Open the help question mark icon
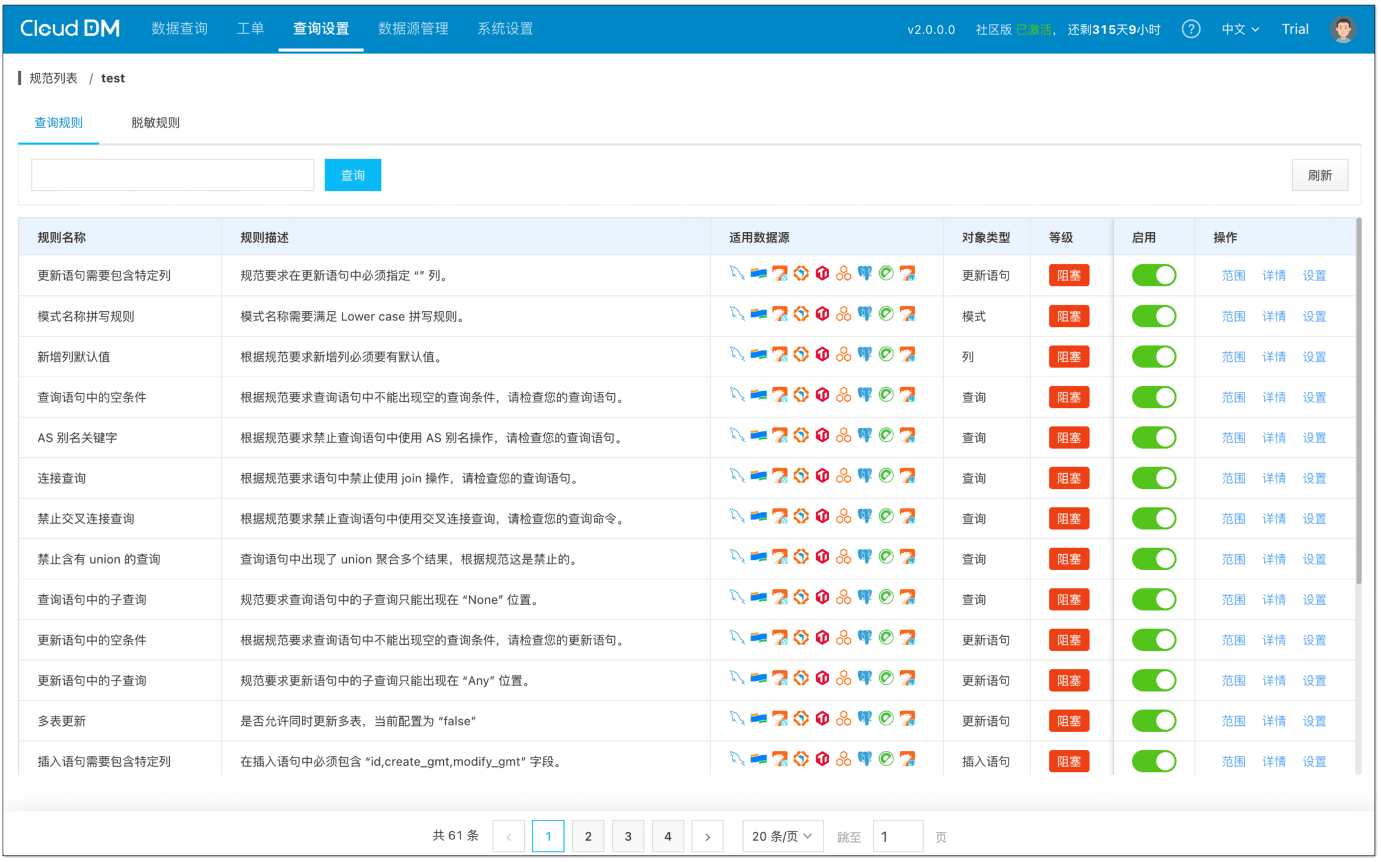Image resolution: width=1381 pixels, height=862 pixels. coord(1191,29)
